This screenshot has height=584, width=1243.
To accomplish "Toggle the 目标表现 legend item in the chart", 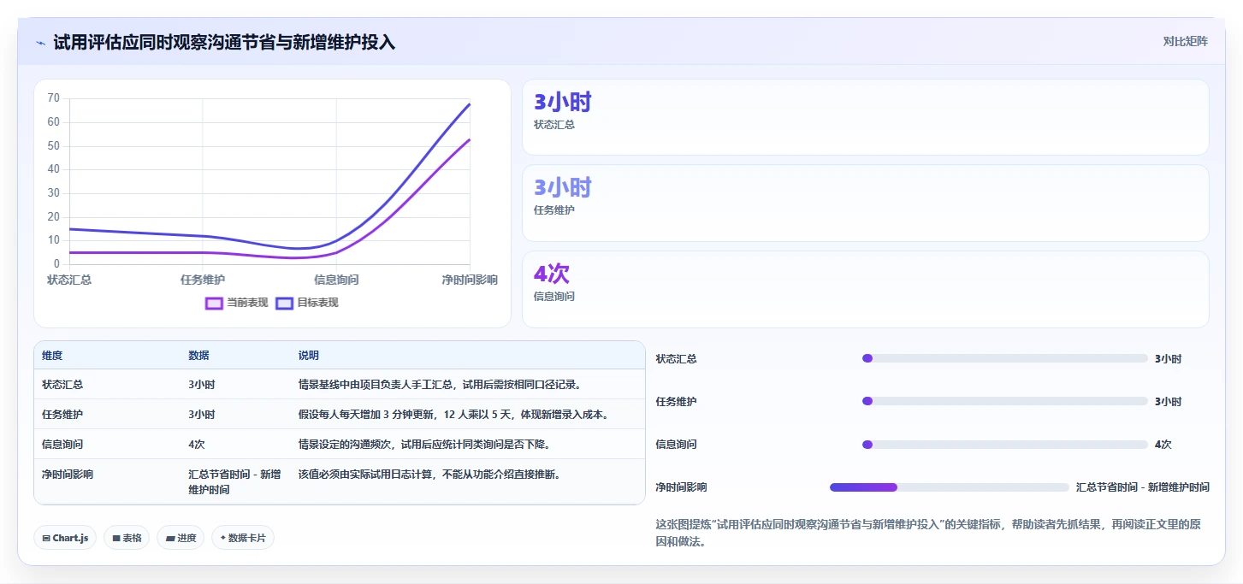I will (x=307, y=303).
